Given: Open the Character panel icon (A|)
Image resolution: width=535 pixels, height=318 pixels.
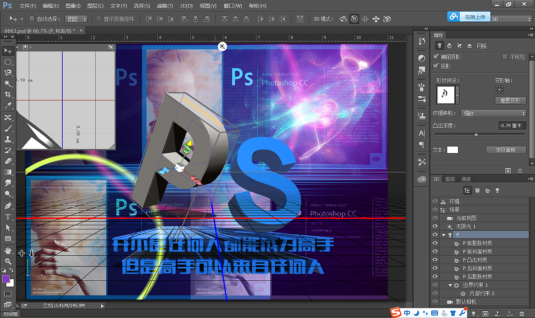Looking at the screenshot, I should [422, 133].
